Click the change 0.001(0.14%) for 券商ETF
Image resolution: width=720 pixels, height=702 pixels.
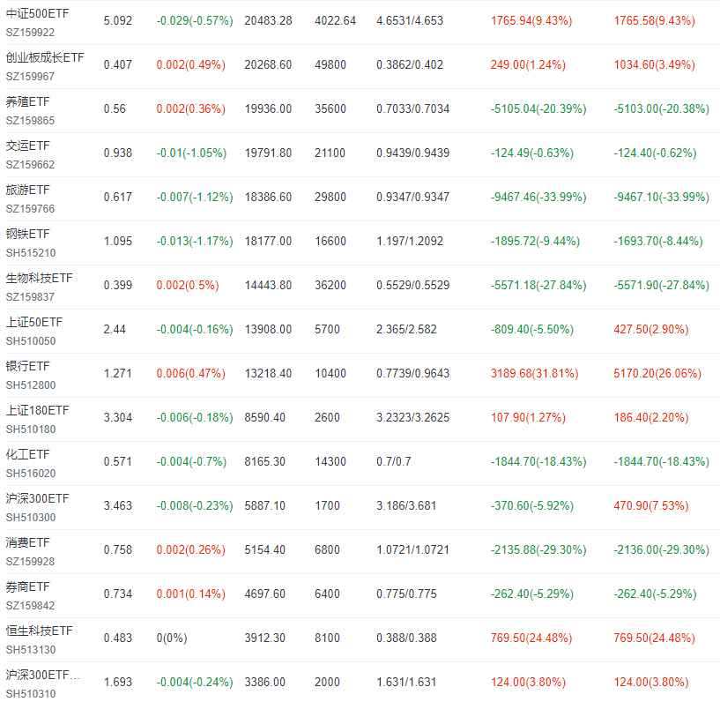pos(190,594)
